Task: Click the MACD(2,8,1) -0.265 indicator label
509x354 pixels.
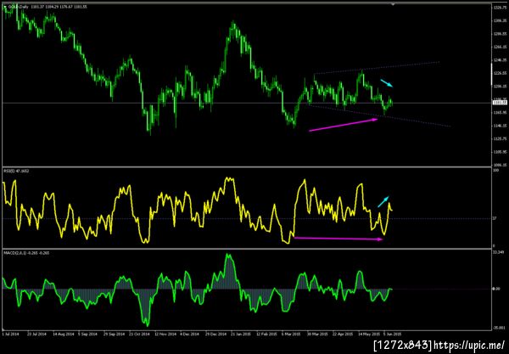Action: [x=26, y=252]
